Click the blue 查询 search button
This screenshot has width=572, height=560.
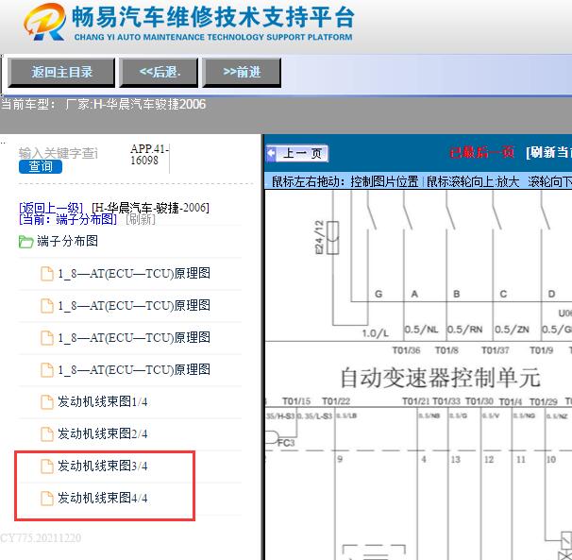tap(41, 167)
